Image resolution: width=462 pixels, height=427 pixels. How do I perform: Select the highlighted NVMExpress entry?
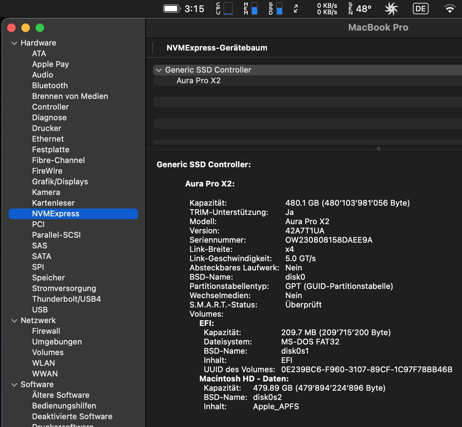(x=73, y=213)
